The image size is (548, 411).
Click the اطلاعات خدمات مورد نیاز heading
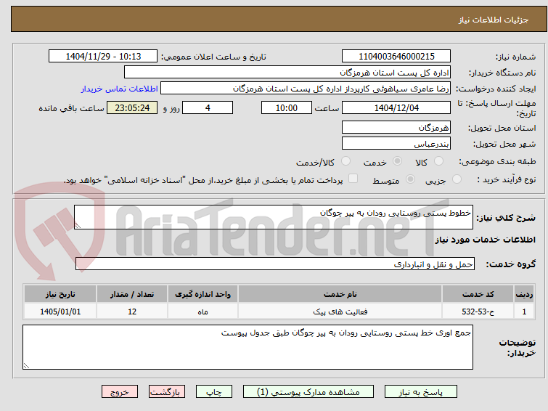pos(485,240)
